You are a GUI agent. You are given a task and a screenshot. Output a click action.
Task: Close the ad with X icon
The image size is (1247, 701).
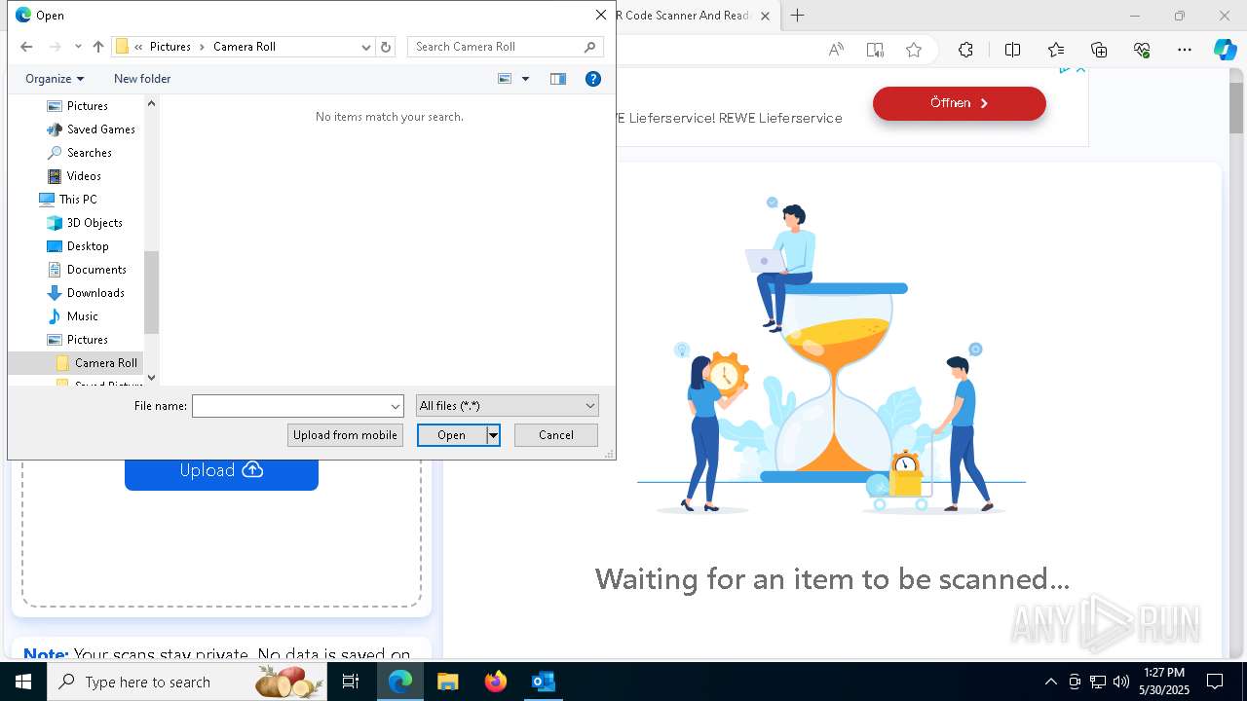(1080, 69)
